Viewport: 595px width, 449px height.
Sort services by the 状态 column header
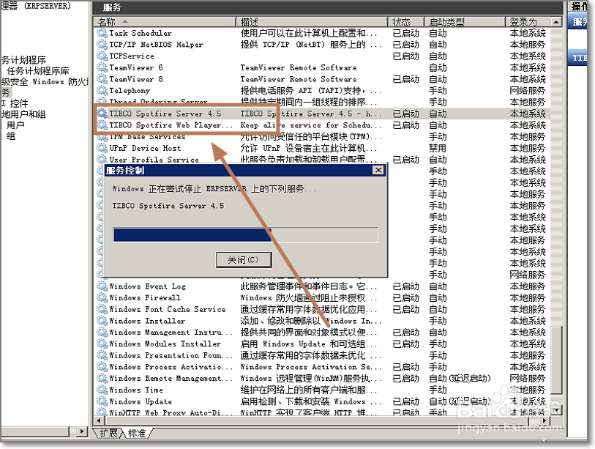(x=405, y=22)
